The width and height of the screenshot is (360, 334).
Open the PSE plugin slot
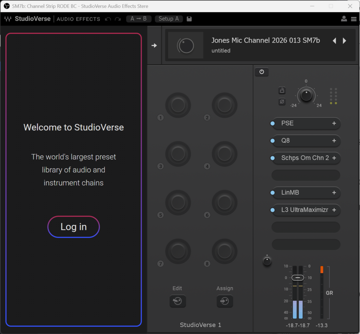[306, 123]
